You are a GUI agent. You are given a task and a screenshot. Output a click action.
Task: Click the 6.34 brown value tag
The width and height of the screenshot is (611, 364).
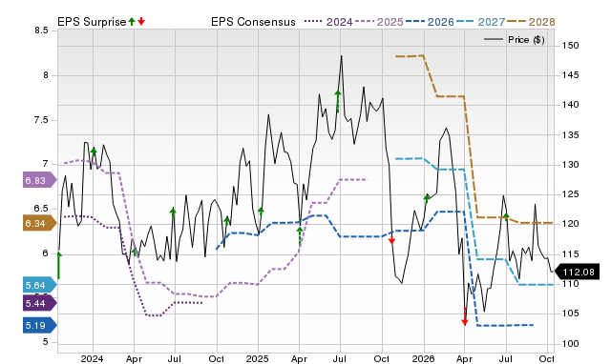(40, 223)
